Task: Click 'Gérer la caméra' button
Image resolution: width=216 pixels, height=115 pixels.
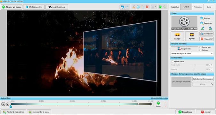Action: click(x=57, y=7)
